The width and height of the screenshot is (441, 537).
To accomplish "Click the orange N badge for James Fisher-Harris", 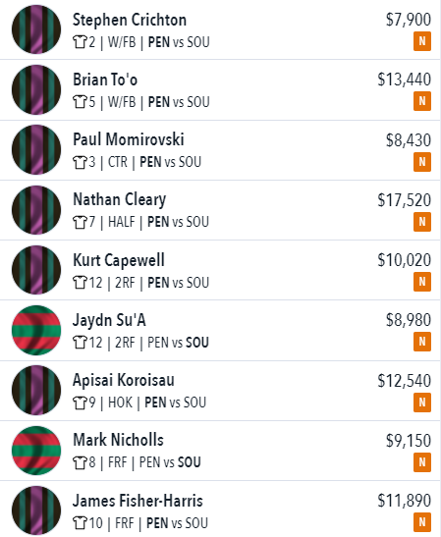I will (421, 522).
